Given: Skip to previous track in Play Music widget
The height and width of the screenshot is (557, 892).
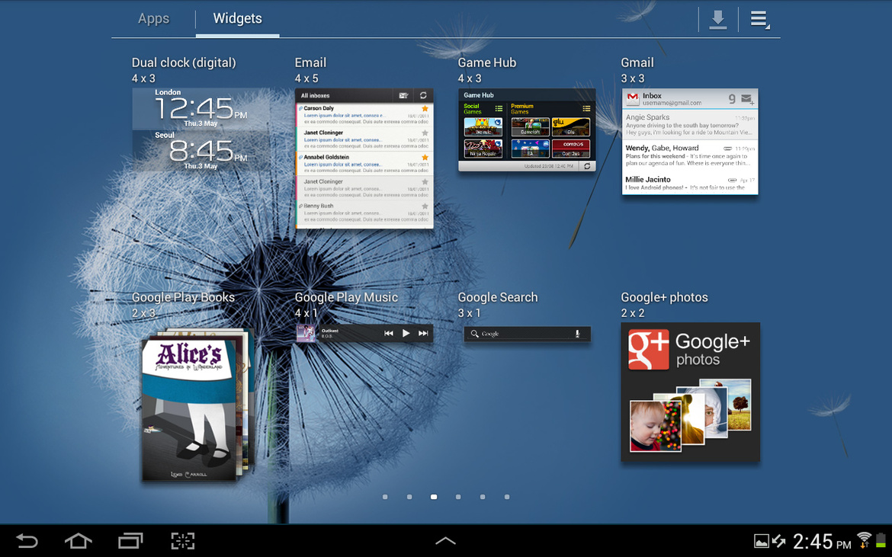Looking at the screenshot, I should 389,333.
